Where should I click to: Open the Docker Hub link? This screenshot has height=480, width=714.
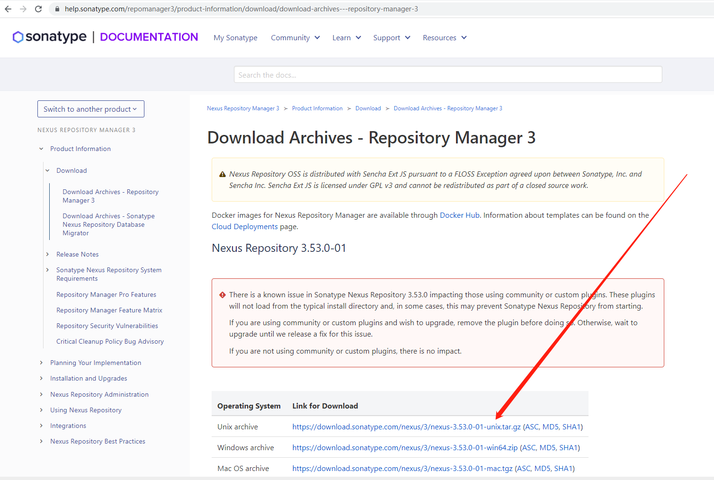point(460,215)
